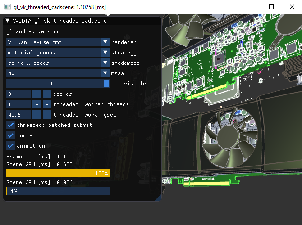Click the panel resize grip corner
302x225 pixels.
coord(159,198)
